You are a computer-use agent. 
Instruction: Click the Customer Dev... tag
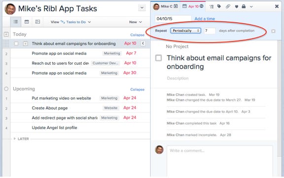click(106, 63)
